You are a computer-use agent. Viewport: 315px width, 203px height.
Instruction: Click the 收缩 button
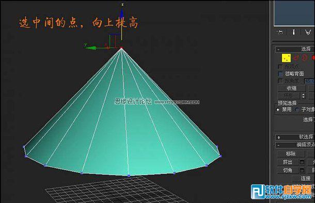point(292,88)
